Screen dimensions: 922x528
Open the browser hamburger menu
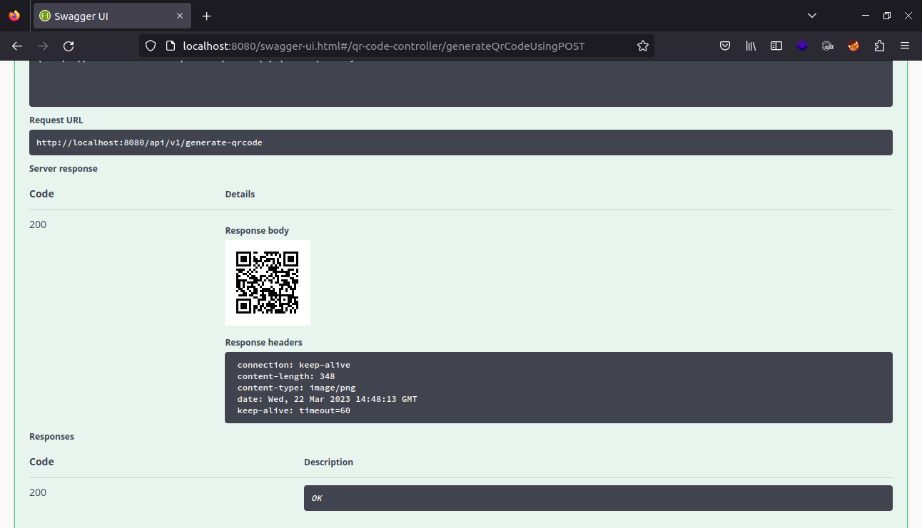(905, 46)
